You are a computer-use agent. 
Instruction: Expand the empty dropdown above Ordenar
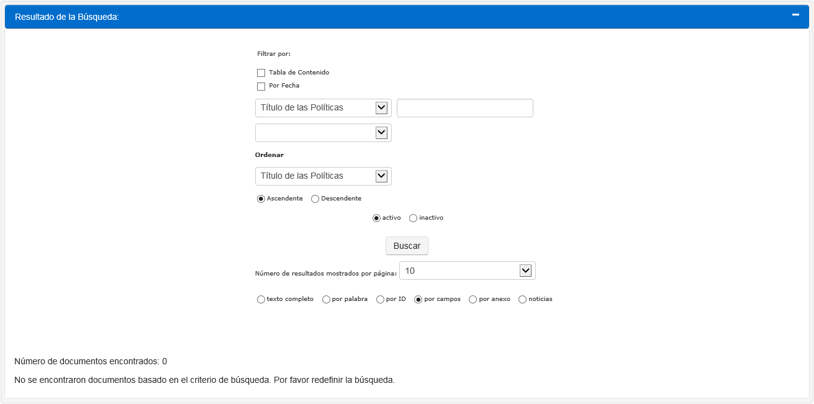[x=323, y=133]
